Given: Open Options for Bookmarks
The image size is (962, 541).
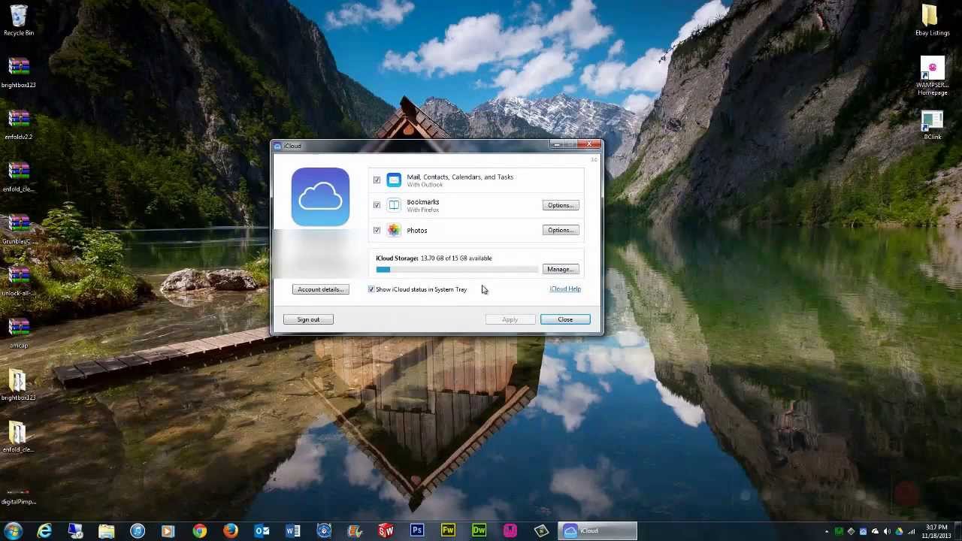Looking at the screenshot, I should click(561, 205).
